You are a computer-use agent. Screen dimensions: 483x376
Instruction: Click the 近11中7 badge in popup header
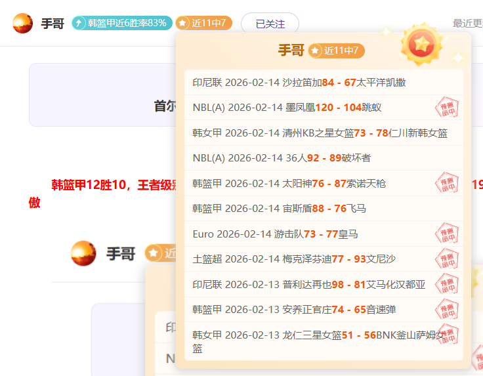(336, 51)
